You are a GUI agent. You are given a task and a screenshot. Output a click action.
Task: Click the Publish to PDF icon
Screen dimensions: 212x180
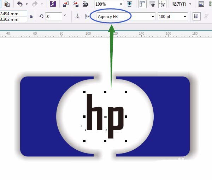coord(86,4)
